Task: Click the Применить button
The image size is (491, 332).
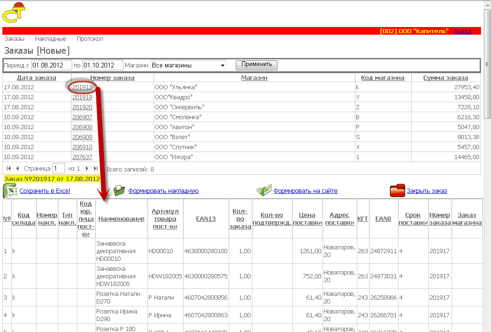Action: pos(257,65)
